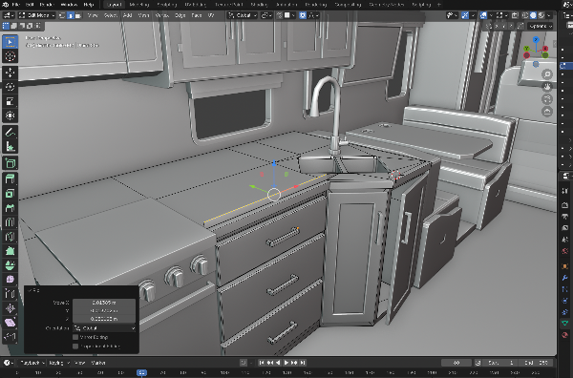Expand the viewport shading options arrow
The image size is (573, 378).
click(550, 15)
